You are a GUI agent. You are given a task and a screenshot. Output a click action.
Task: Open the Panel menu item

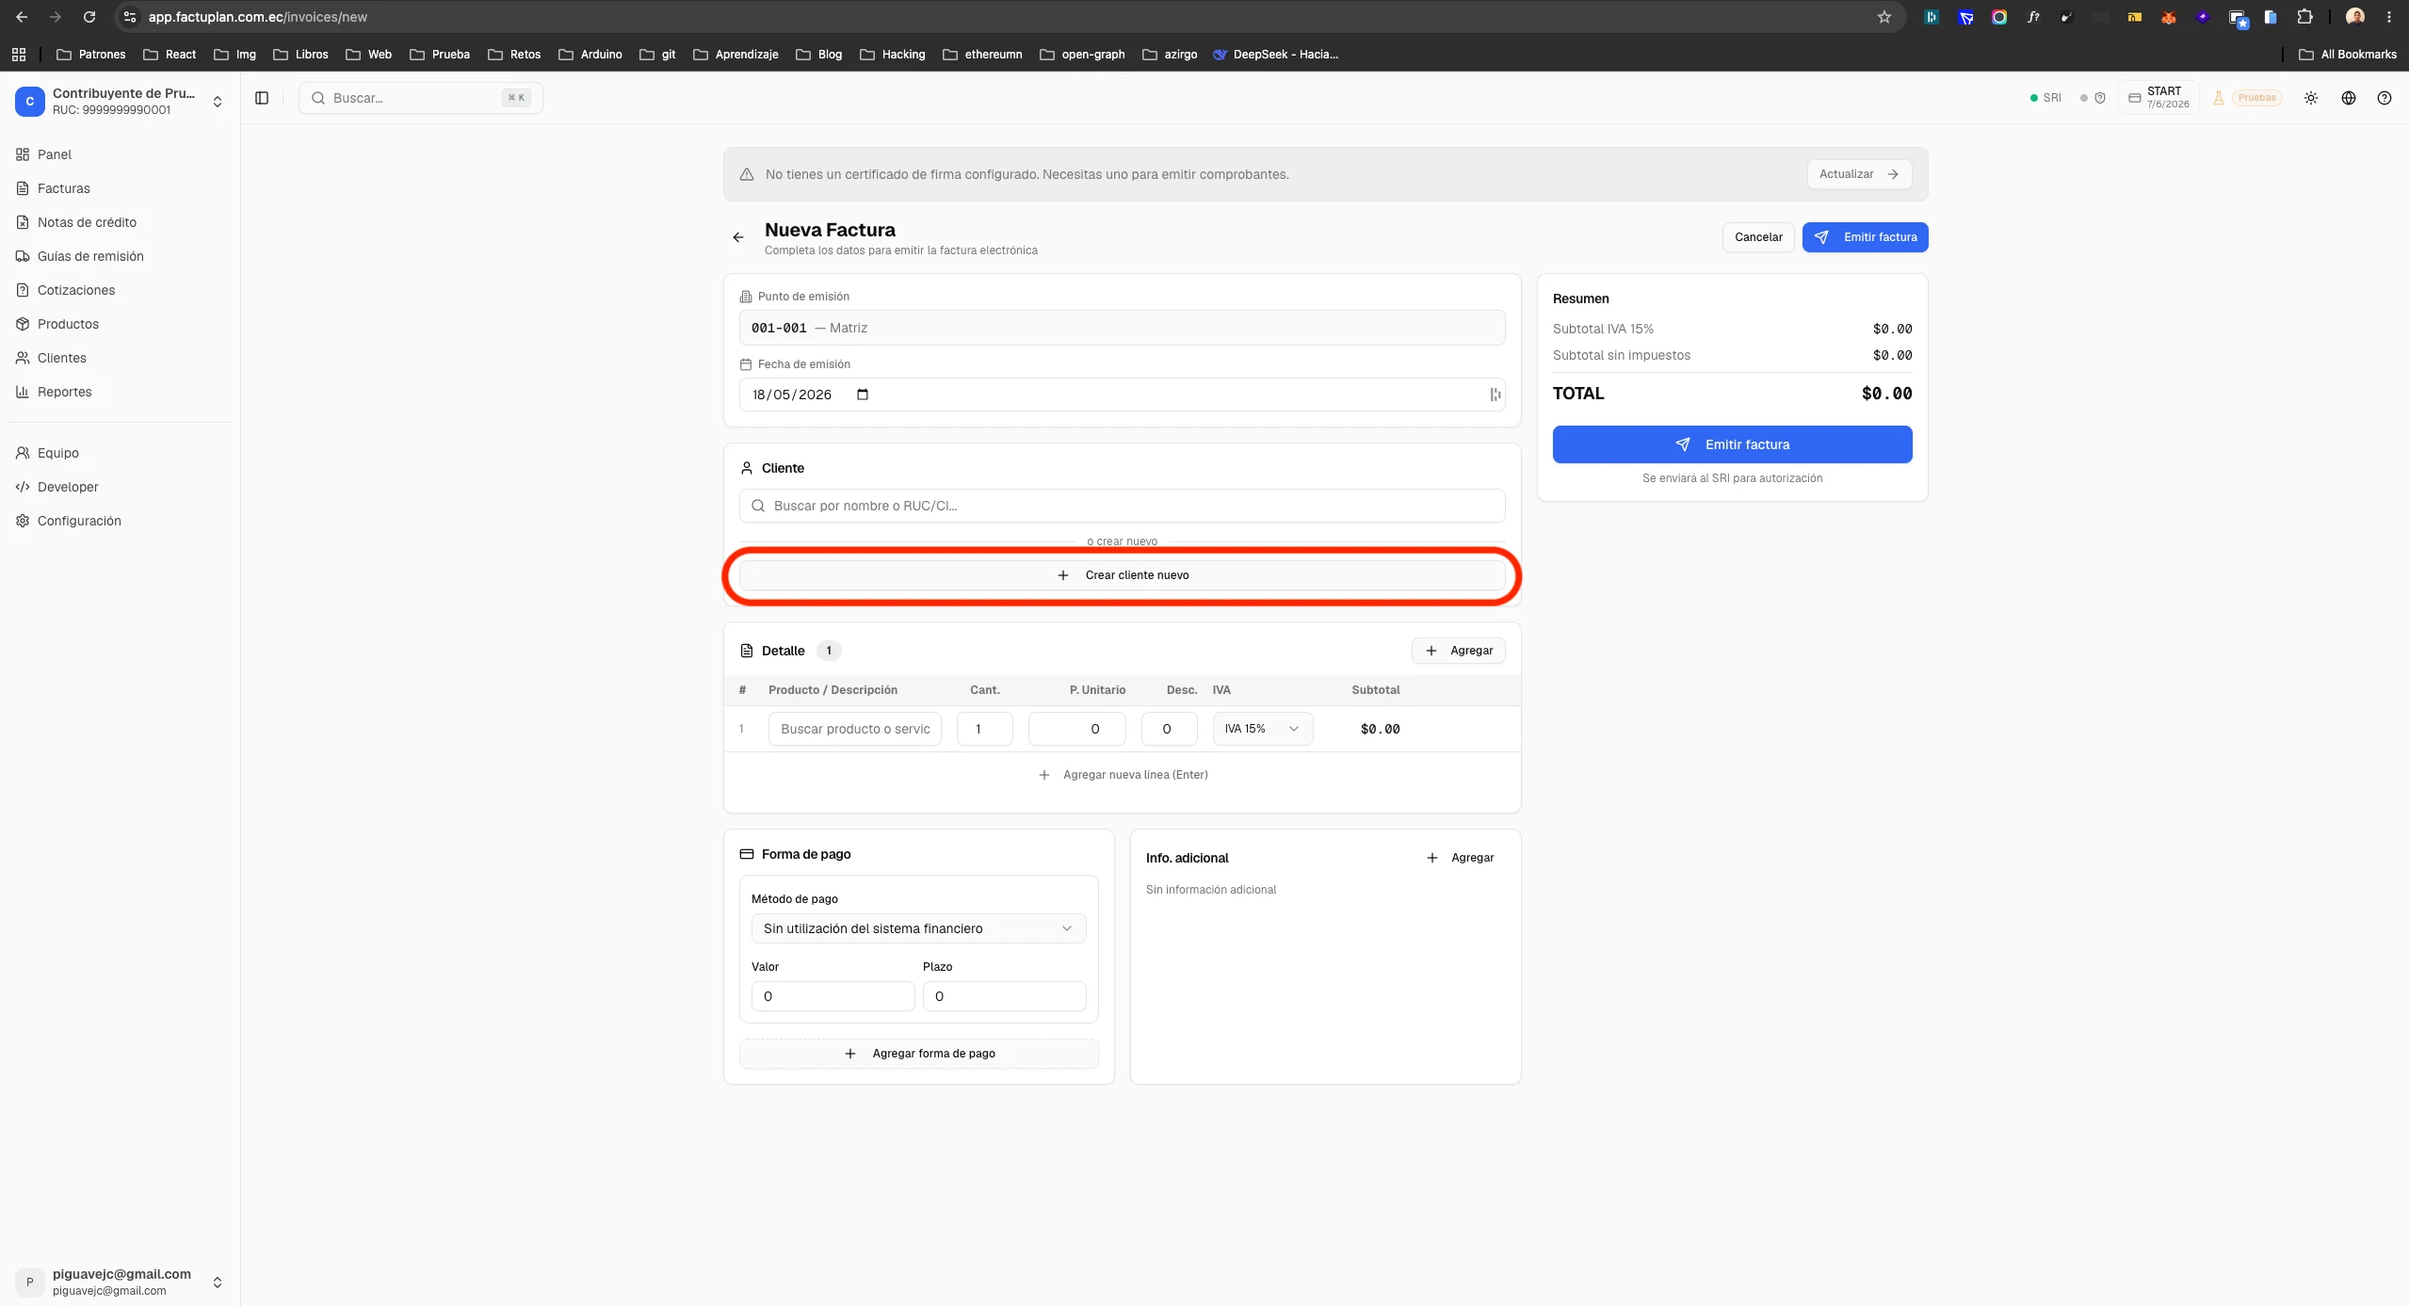click(55, 154)
